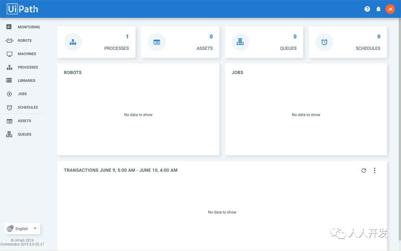Open the Transactions three-dot options menu

(375, 170)
